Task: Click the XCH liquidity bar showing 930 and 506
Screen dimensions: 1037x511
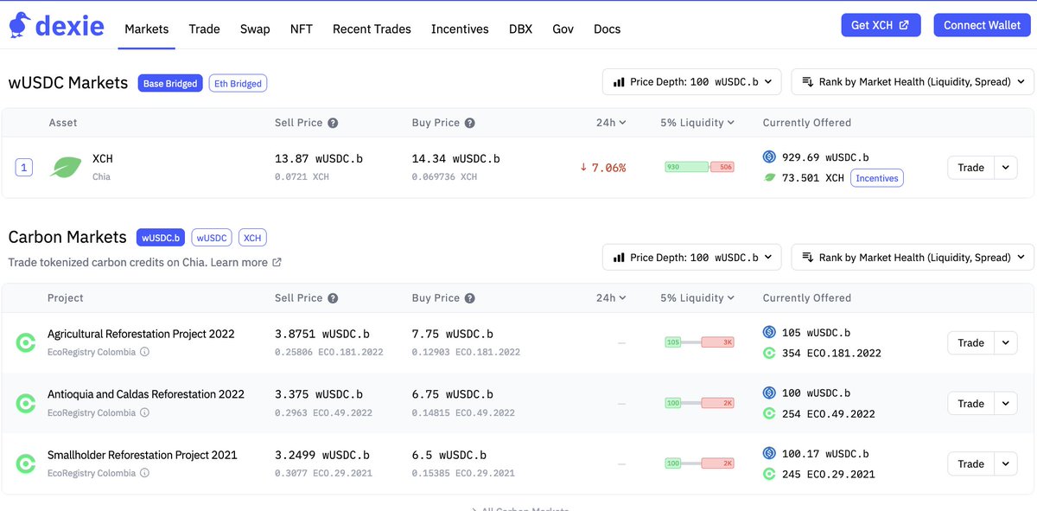Action: coord(699,167)
